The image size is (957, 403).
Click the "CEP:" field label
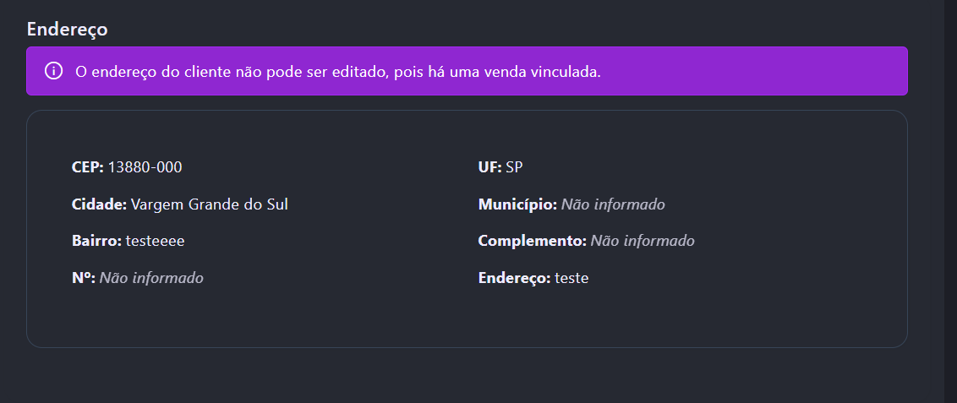(88, 167)
